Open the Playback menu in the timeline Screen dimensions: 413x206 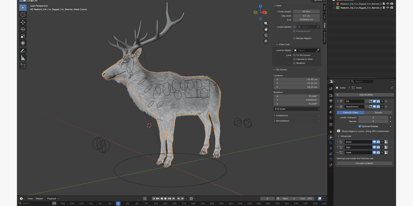pos(53,198)
